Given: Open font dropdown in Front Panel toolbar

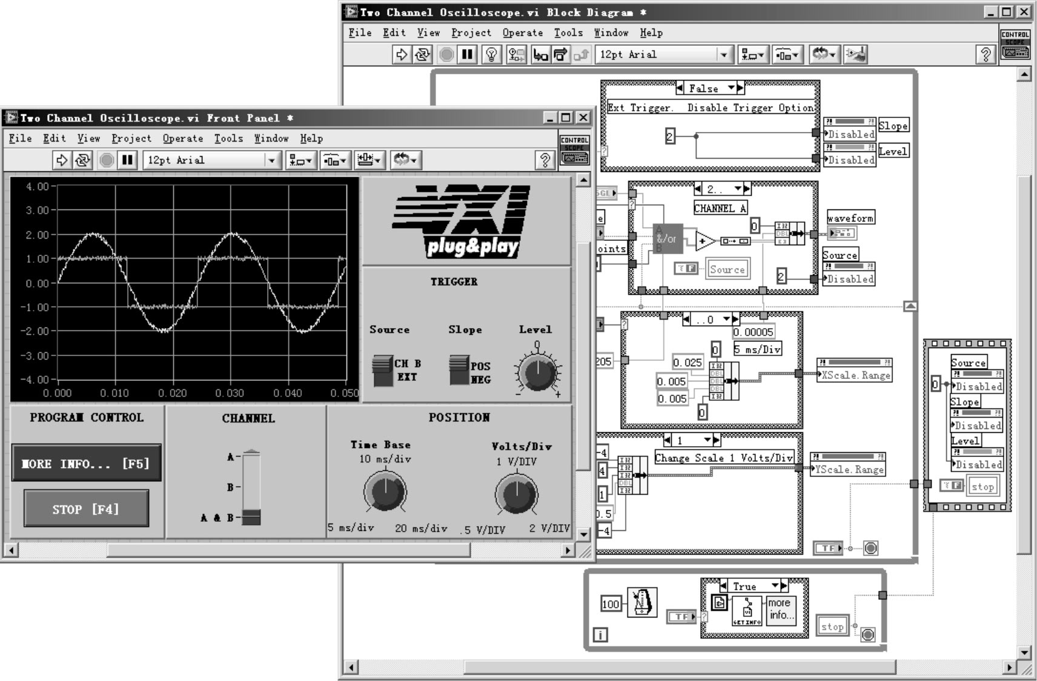Looking at the screenshot, I should click(271, 160).
